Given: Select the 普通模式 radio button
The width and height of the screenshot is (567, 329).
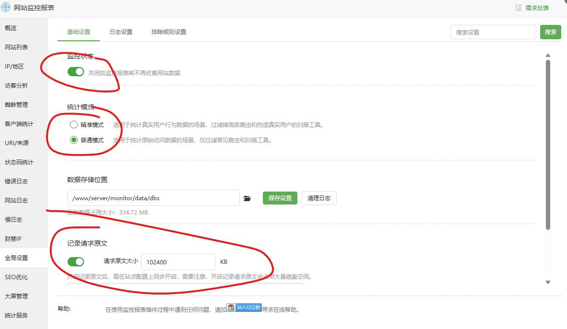Looking at the screenshot, I should [74, 139].
